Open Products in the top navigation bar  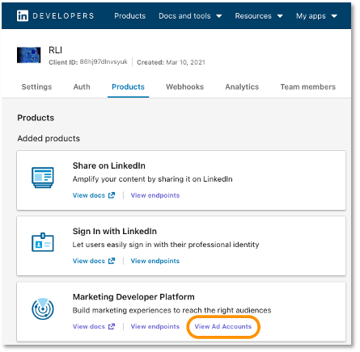(129, 16)
